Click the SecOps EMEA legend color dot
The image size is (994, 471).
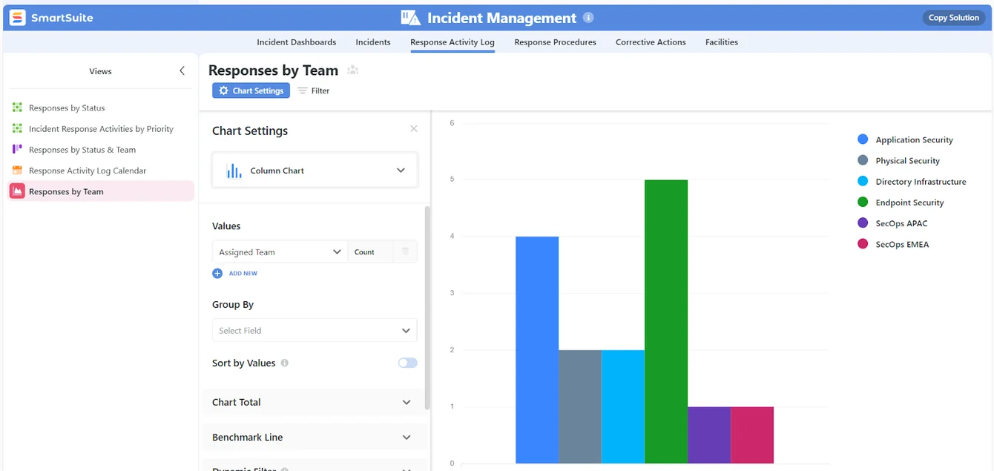point(863,243)
